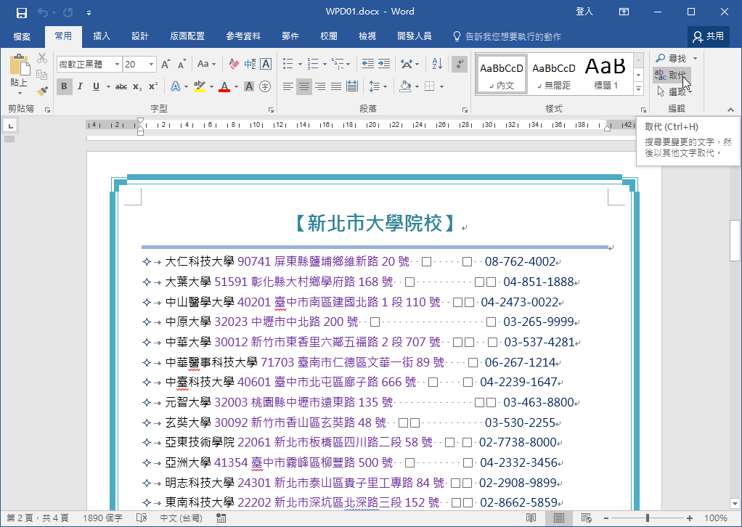
Task: Save the document with the floppy icon
Action: (x=21, y=13)
